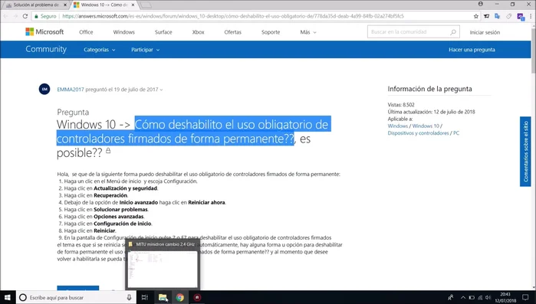Image resolution: width=536 pixels, height=304 pixels.
Task: Open the Action Center notification icon
Action: point(525,298)
